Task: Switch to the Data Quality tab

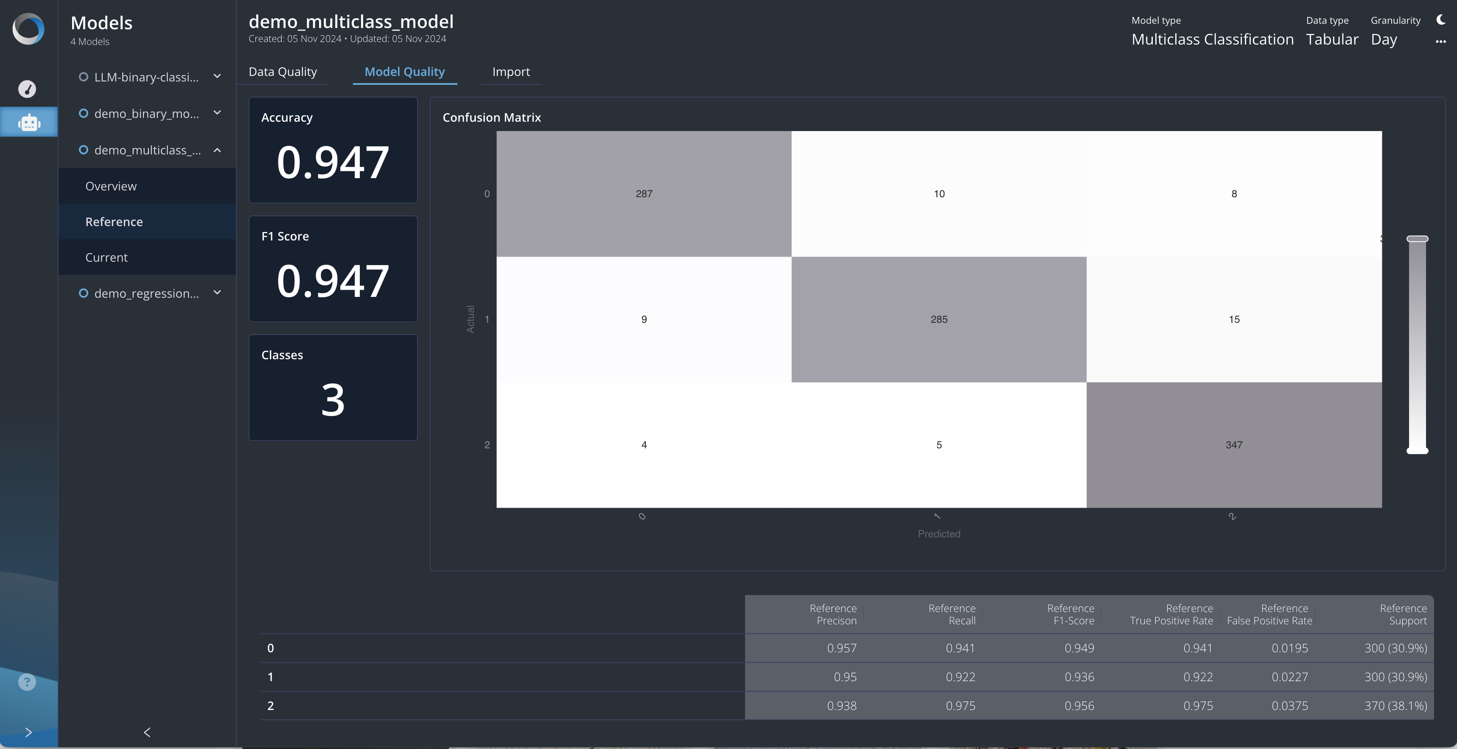Action: tap(283, 72)
